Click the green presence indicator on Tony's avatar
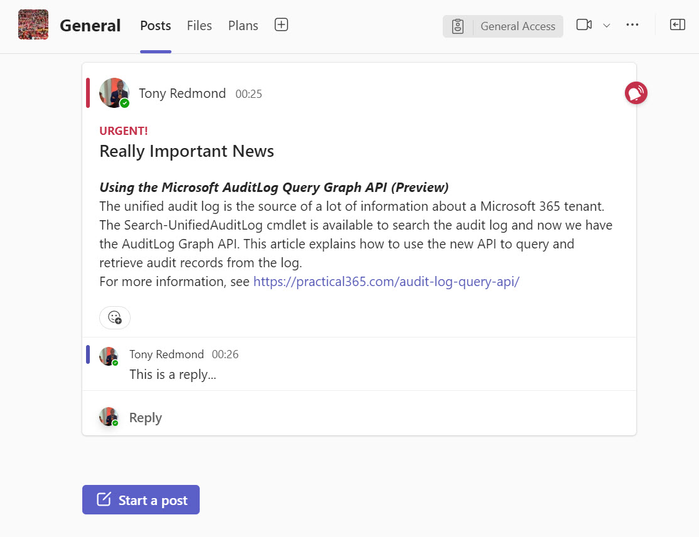This screenshot has height=537, width=699. pyautogui.click(x=123, y=102)
